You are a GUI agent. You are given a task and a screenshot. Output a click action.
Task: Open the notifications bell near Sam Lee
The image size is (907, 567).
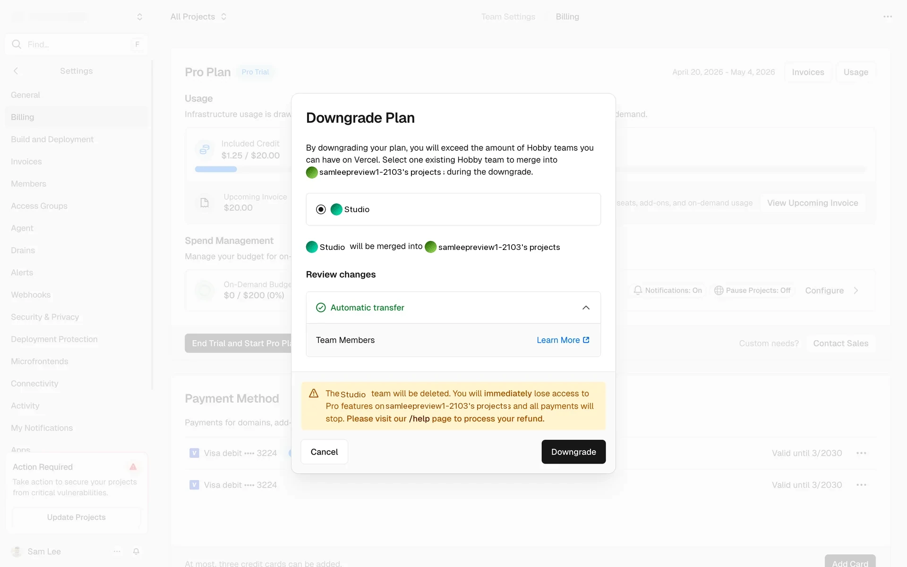click(136, 551)
